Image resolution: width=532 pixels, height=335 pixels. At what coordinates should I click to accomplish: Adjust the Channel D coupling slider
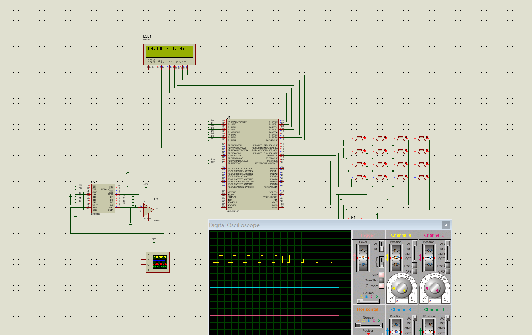[448, 325]
